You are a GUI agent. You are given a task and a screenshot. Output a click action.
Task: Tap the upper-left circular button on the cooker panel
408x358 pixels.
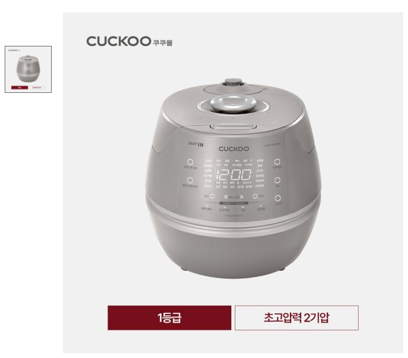190,162
